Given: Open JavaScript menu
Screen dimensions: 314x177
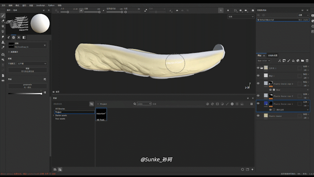Looking at the screenshot, I should (x=40, y=6).
